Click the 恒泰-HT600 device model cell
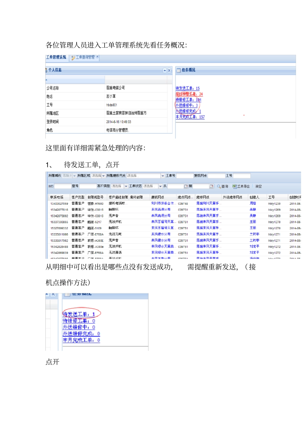Viewport: 302px width, 427px height. click(95, 204)
